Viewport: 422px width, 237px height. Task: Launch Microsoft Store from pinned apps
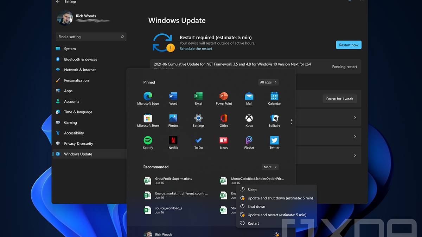point(148,120)
